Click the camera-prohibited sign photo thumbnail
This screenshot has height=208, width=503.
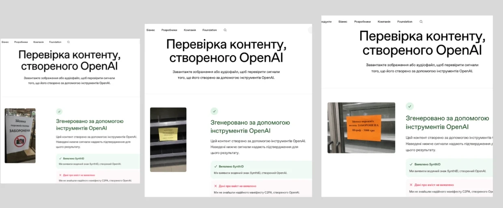tap(20, 136)
